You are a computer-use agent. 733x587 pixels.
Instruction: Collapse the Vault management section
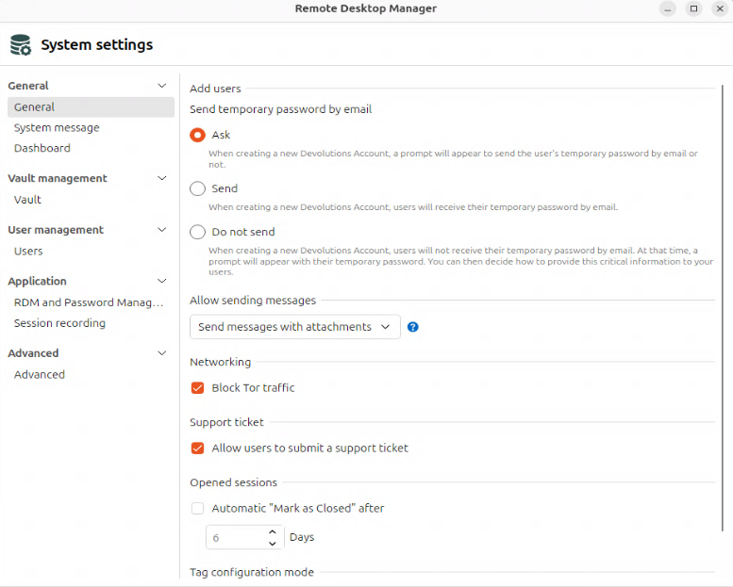pos(161,178)
